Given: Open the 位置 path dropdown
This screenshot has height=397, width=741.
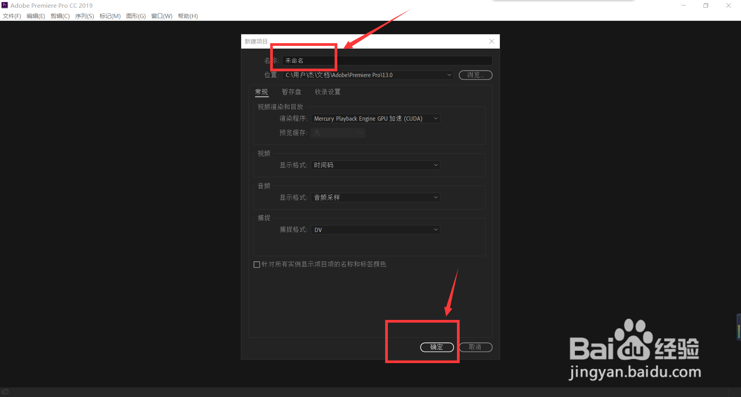Looking at the screenshot, I should (x=368, y=75).
